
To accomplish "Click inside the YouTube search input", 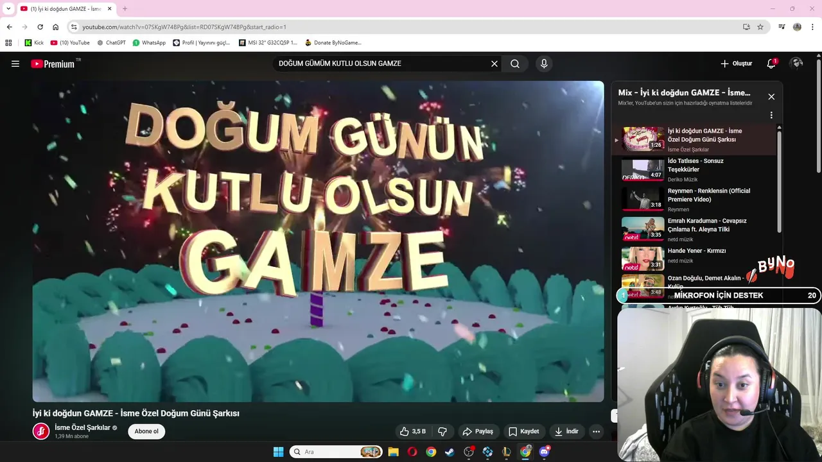I will pyautogui.click(x=382, y=64).
